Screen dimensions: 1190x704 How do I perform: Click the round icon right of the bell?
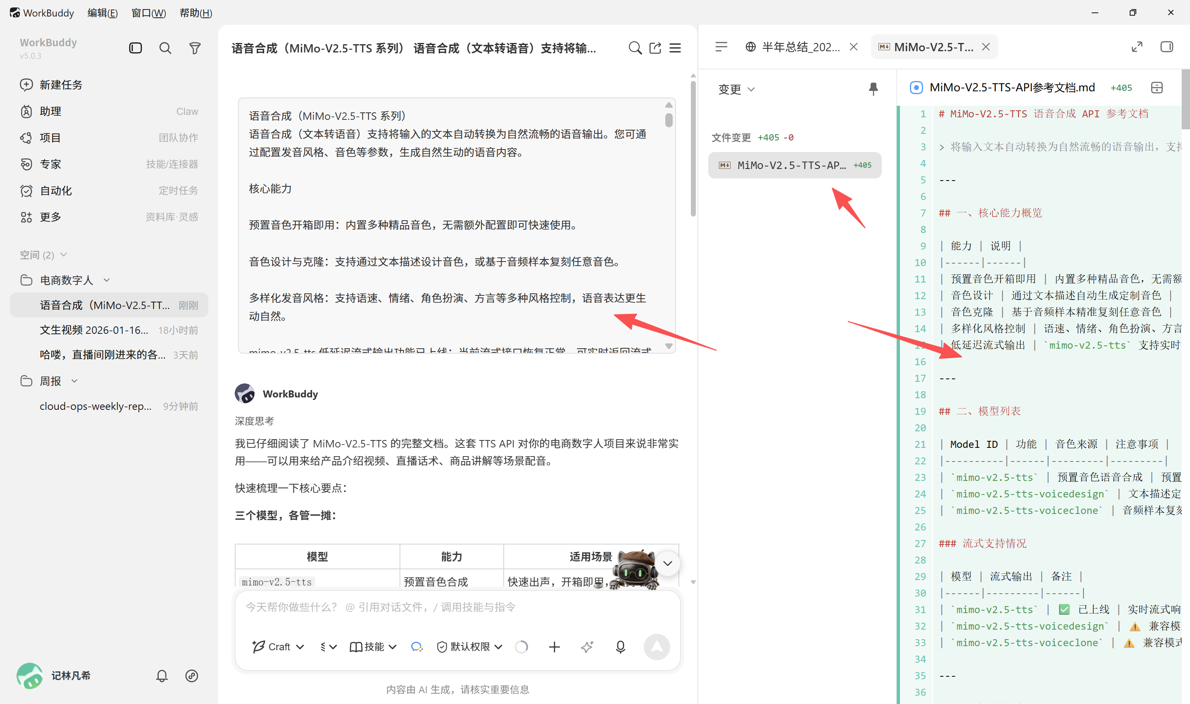tap(192, 675)
